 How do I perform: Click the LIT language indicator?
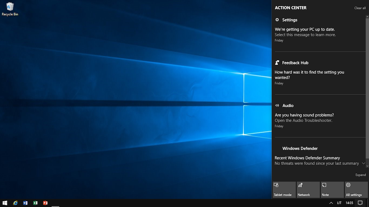(x=339, y=203)
